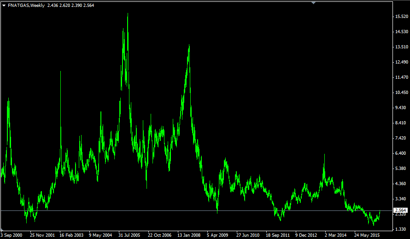Click the 8.410 price scale label

(x=402, y=123)
